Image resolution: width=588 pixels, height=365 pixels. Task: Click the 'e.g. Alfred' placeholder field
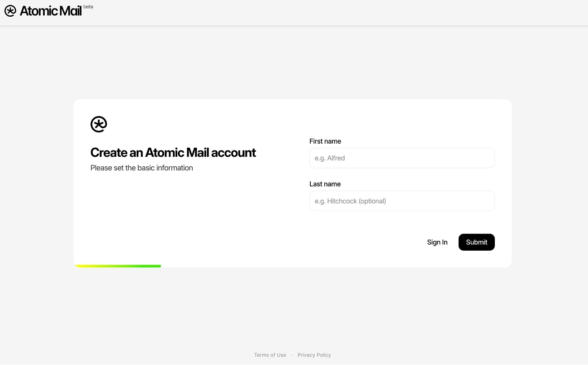click(402, 158)
